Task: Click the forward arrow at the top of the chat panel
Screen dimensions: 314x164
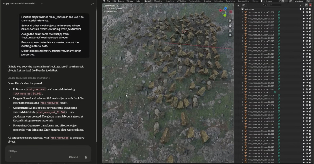Action: coord(92,3)
